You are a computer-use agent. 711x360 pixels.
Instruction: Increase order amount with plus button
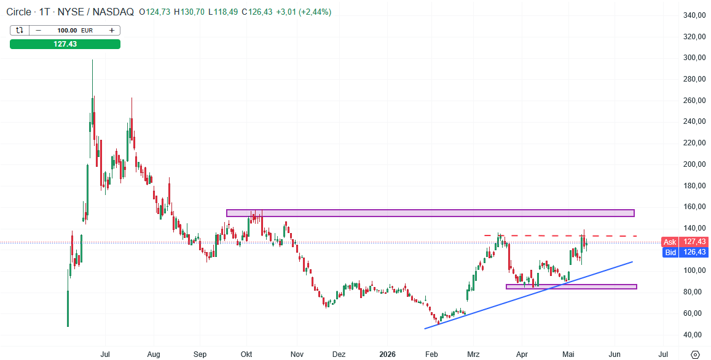tap(112, 30)
